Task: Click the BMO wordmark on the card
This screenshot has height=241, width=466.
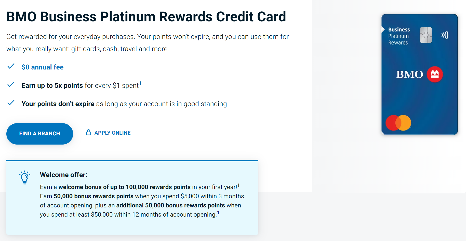Action: (x=409, y=75)
